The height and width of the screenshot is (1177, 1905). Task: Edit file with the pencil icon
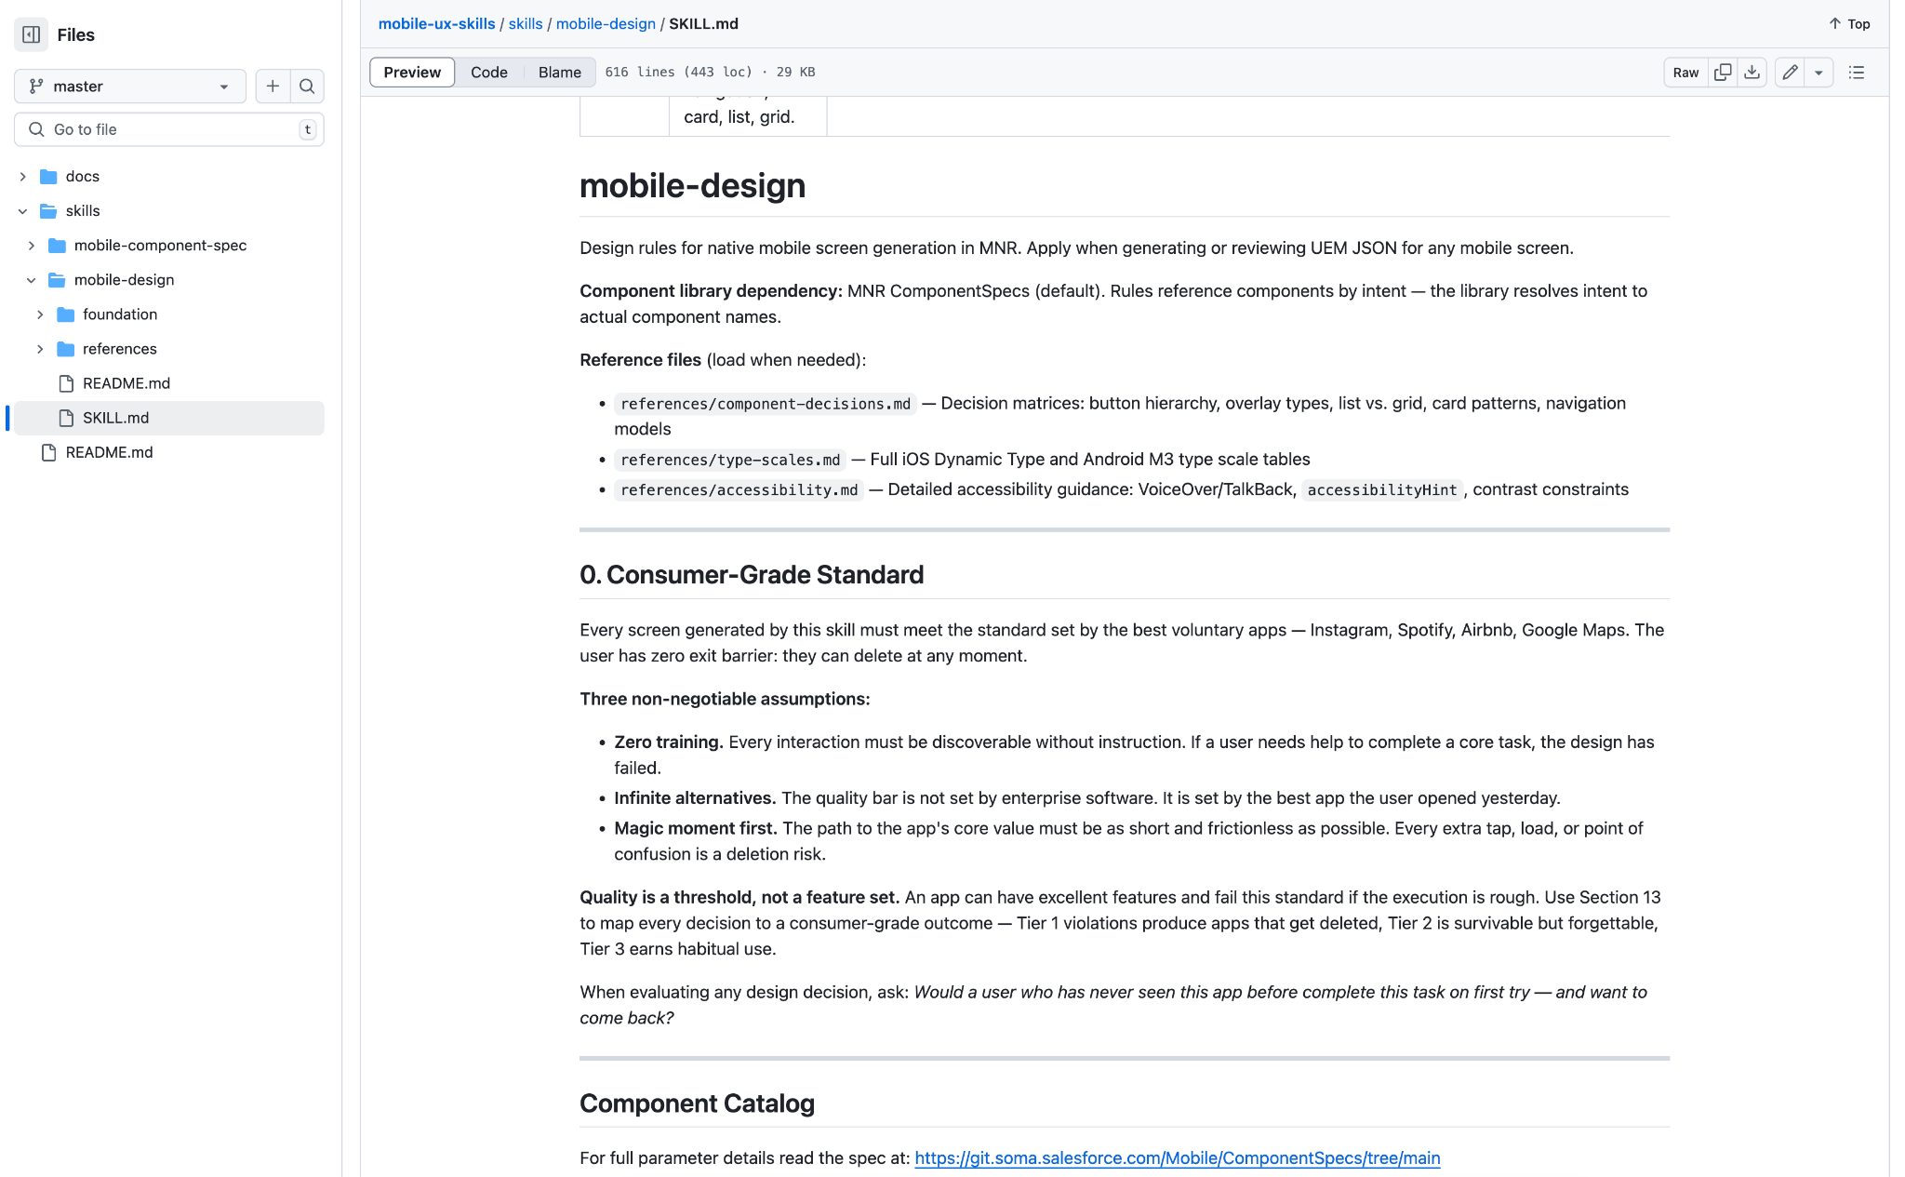pos(1790,73)
